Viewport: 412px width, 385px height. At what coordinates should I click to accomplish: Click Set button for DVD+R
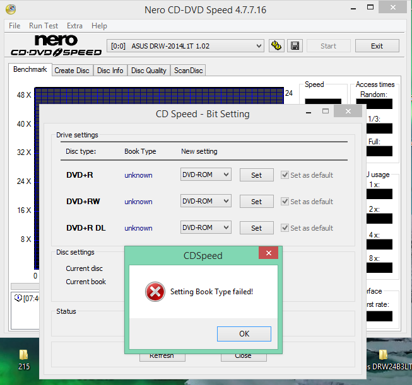256,175
